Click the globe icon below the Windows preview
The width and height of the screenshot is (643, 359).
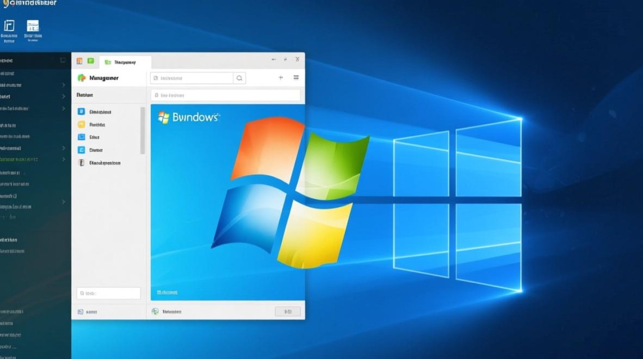tap(155, 312)
